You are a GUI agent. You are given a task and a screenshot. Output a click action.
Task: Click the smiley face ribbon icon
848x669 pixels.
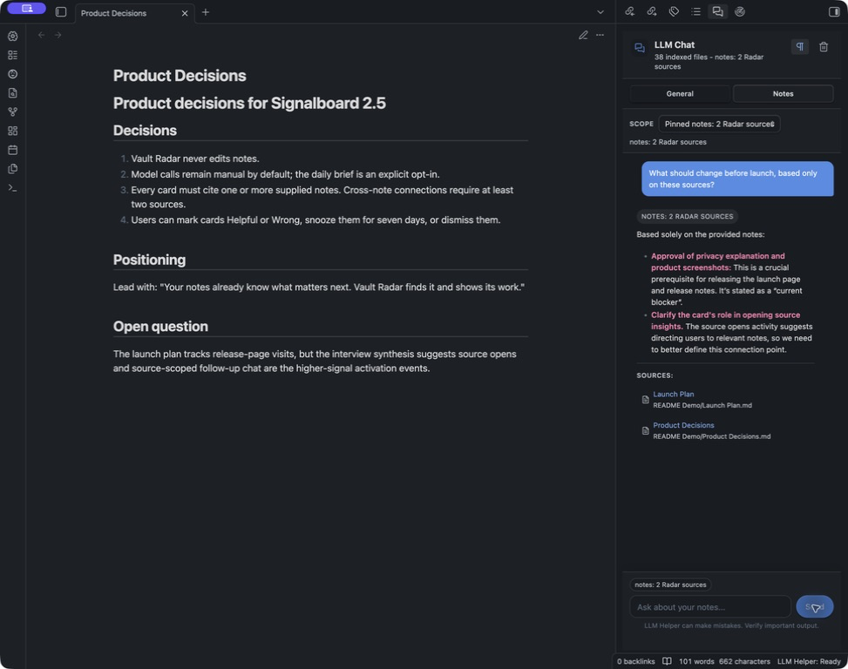pyautogui.click(x=13, y=74)
